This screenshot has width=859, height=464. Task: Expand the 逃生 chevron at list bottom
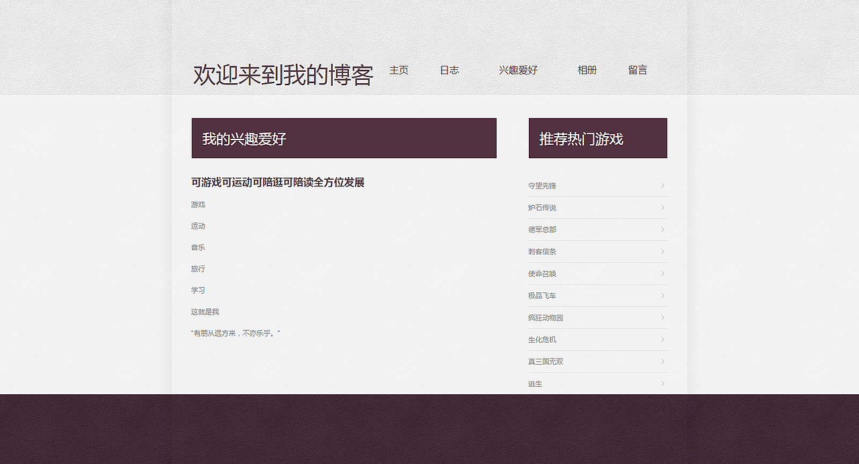click(x=662, y=384)
